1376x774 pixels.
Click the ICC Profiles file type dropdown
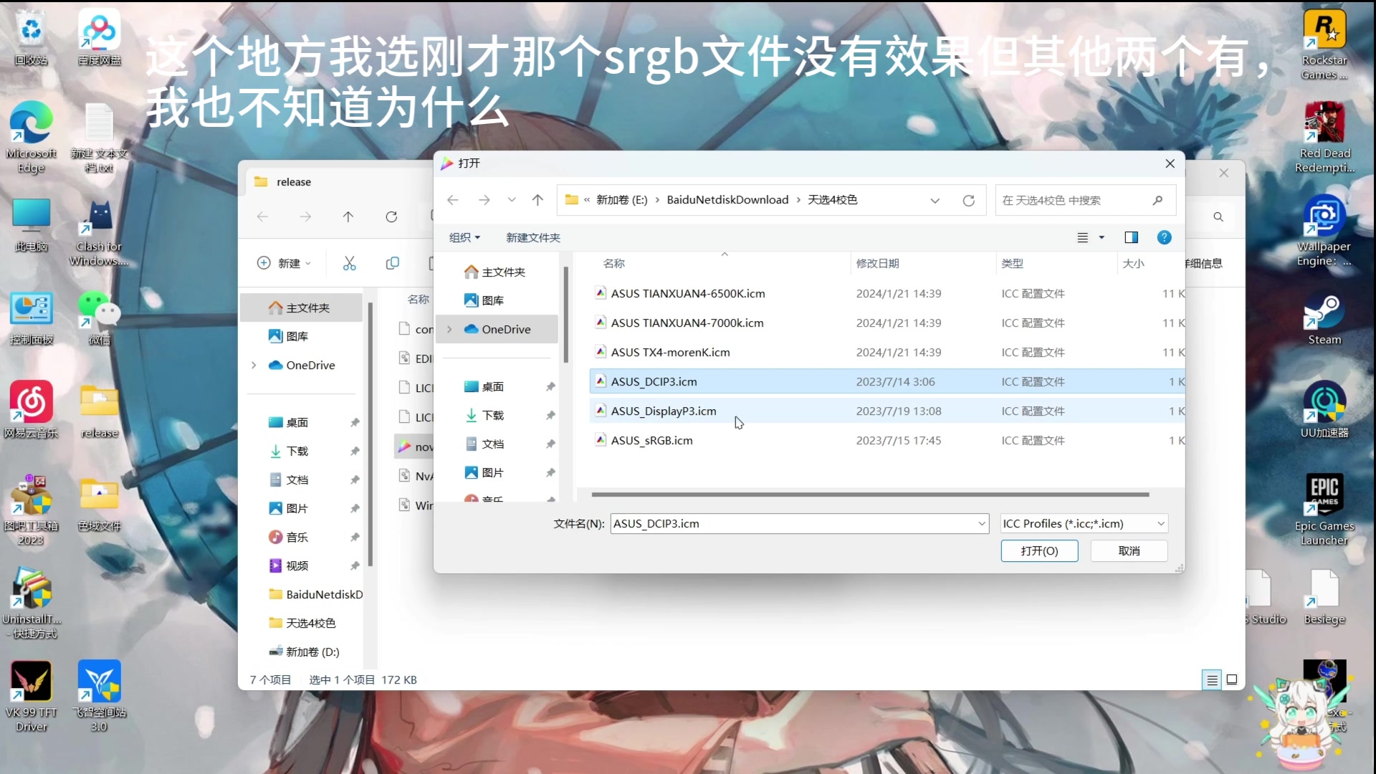coord(1082,522)
